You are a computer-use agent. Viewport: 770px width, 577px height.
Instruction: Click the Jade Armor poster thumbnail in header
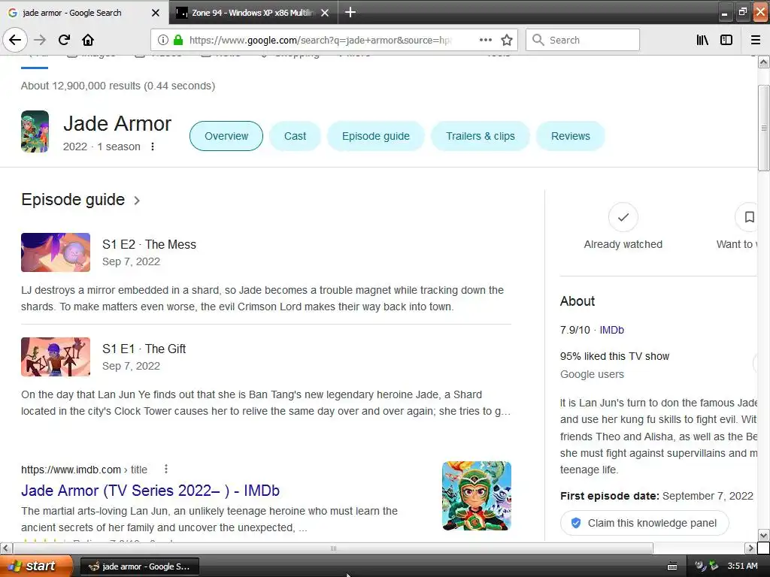(x=35, y=131)
